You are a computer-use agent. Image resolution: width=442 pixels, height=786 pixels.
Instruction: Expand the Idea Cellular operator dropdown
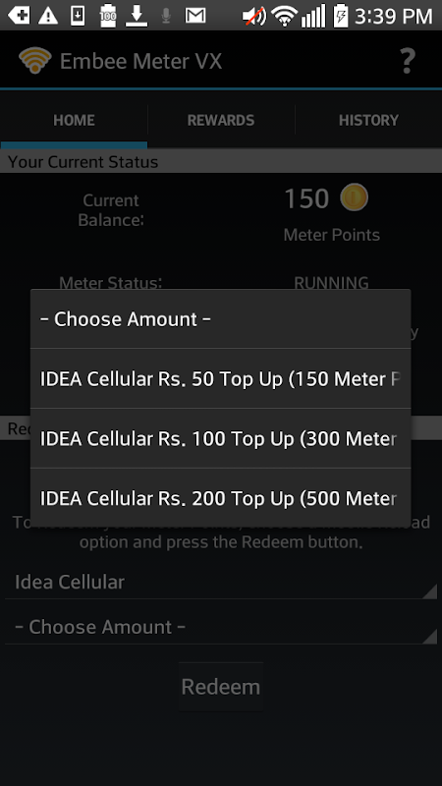(x=221, y=582)
